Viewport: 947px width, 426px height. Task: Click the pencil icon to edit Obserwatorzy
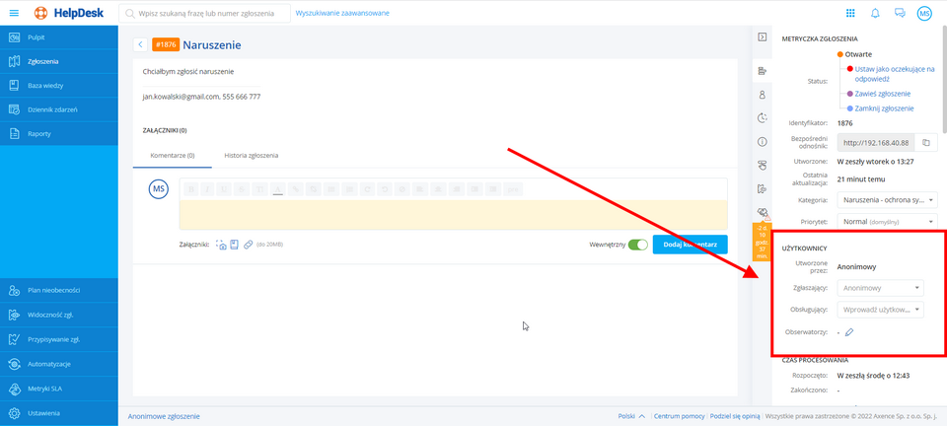(x=849, y=332)
